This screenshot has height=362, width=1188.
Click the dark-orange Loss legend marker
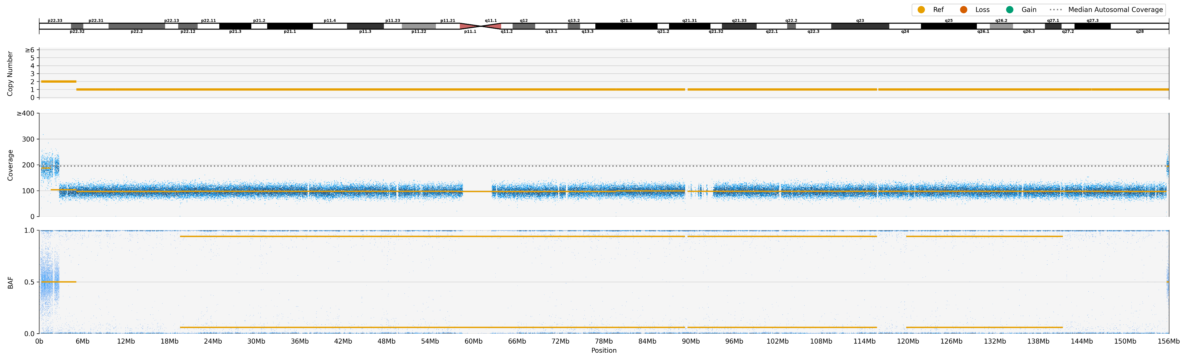pyautogui.click(x=963, y=10)
